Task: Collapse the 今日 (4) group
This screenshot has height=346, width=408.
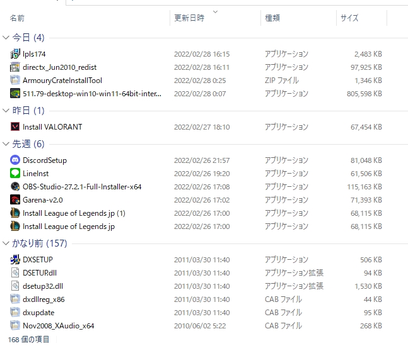Action: (x=6, y=38)
